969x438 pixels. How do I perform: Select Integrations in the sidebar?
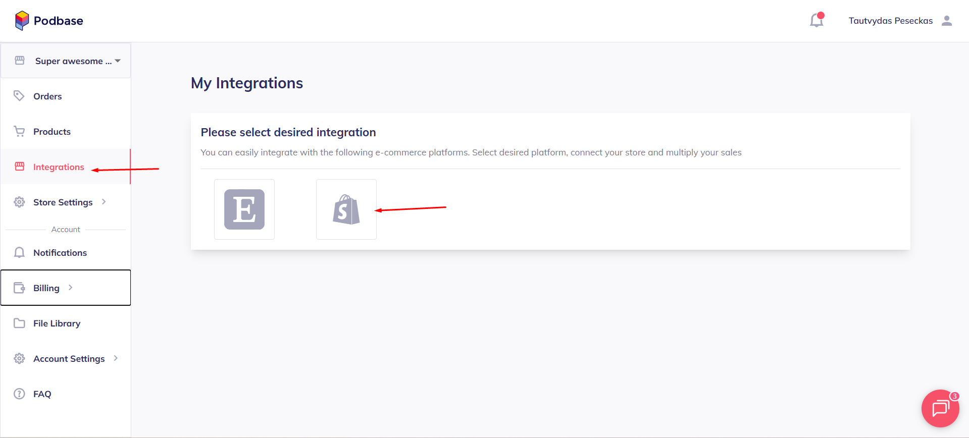pos(59,167)
